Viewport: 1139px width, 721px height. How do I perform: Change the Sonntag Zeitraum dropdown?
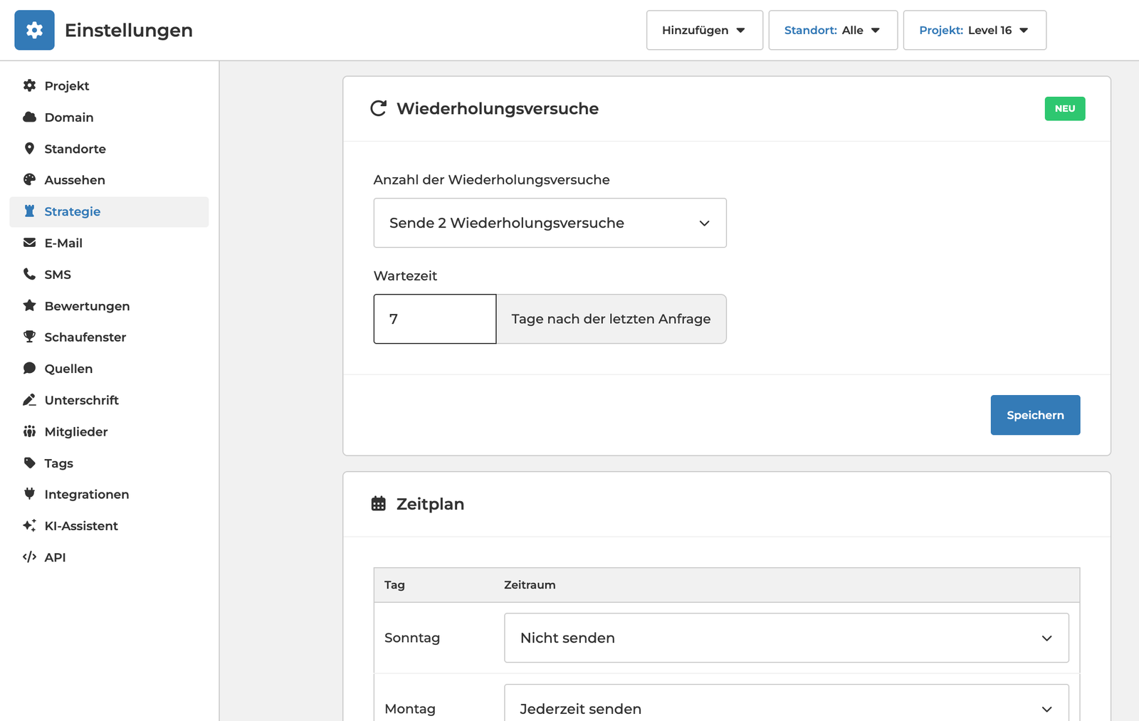(786, 638)
